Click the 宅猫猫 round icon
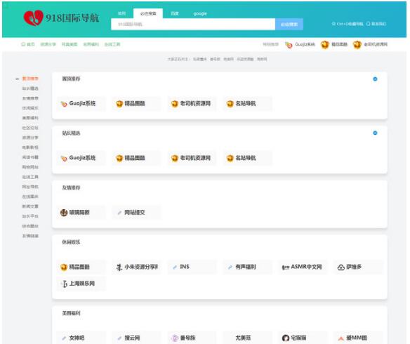410x344 pixels. tap(286, 338)
